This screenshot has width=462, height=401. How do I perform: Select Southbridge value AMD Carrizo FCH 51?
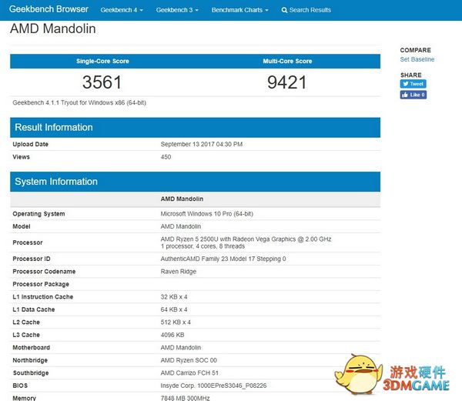[x=189, y=373]
